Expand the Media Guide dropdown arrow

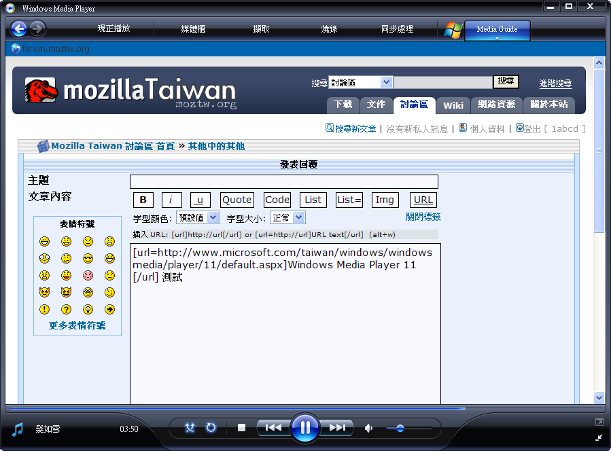pyautogui.click(x=497, y=38)
